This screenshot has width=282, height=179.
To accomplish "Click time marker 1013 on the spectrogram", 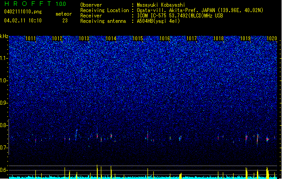I will coord(84,38).
